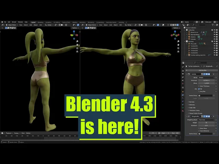Screen dimensions: 219x164
Task: Open the Solidify Mode dropdown
Action: coord(207,78)
